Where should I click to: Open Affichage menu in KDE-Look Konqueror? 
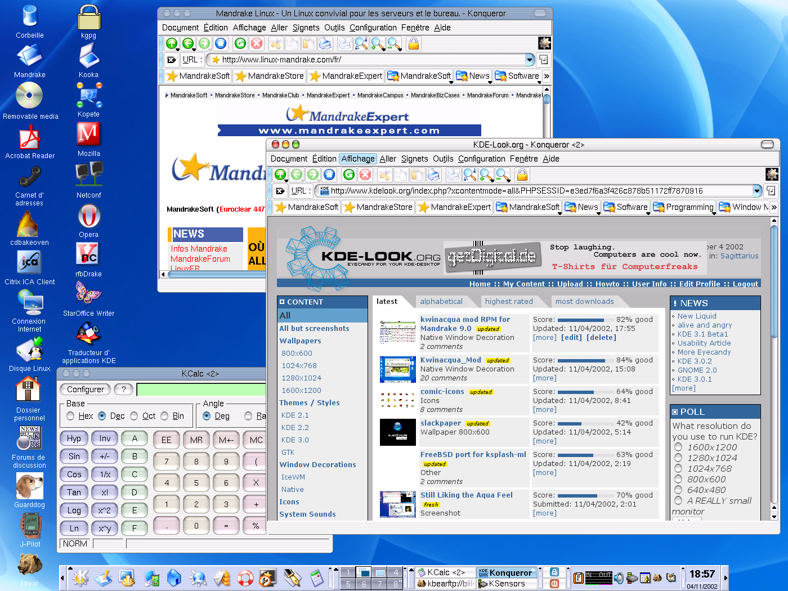click(x=357, y=159)
